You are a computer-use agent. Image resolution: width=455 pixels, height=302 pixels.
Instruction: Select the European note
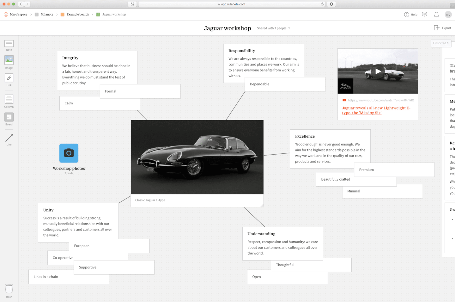(109, 246)
